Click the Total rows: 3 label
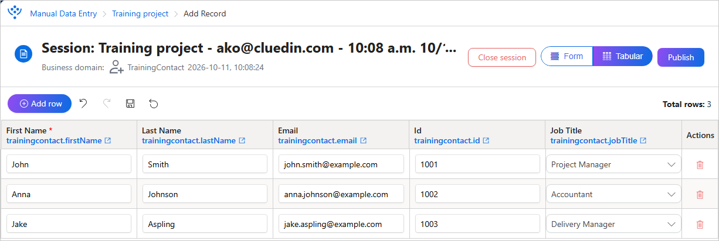The image size is (719, 241). (687, 104)
